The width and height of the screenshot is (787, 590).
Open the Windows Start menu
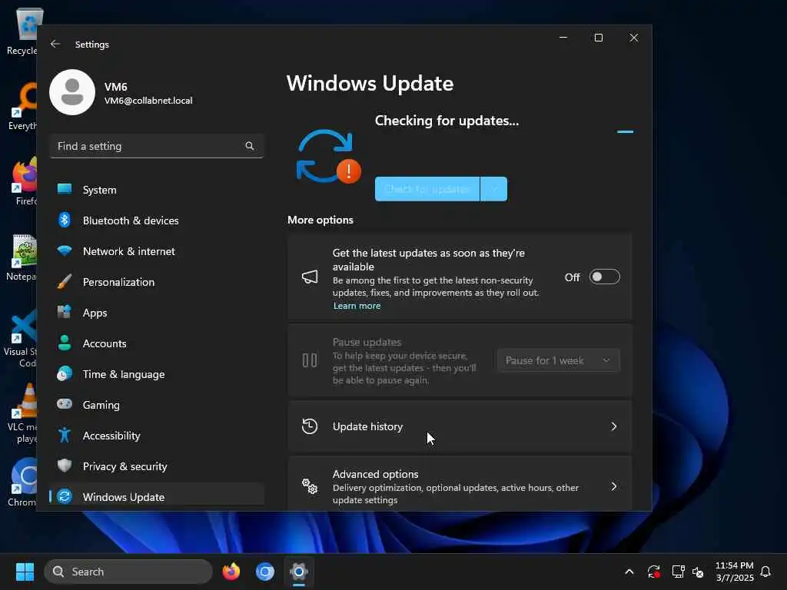[x=25, y=572]
